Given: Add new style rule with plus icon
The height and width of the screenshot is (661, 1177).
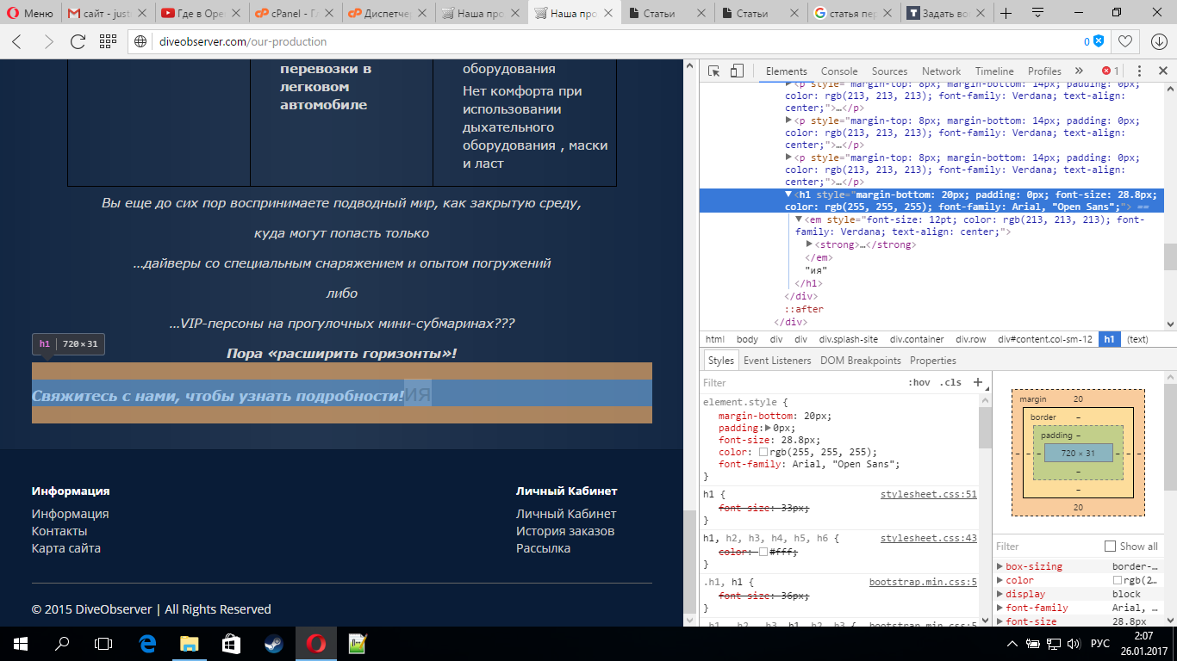Looking at the screenshot, I should [x=978, y=382].
